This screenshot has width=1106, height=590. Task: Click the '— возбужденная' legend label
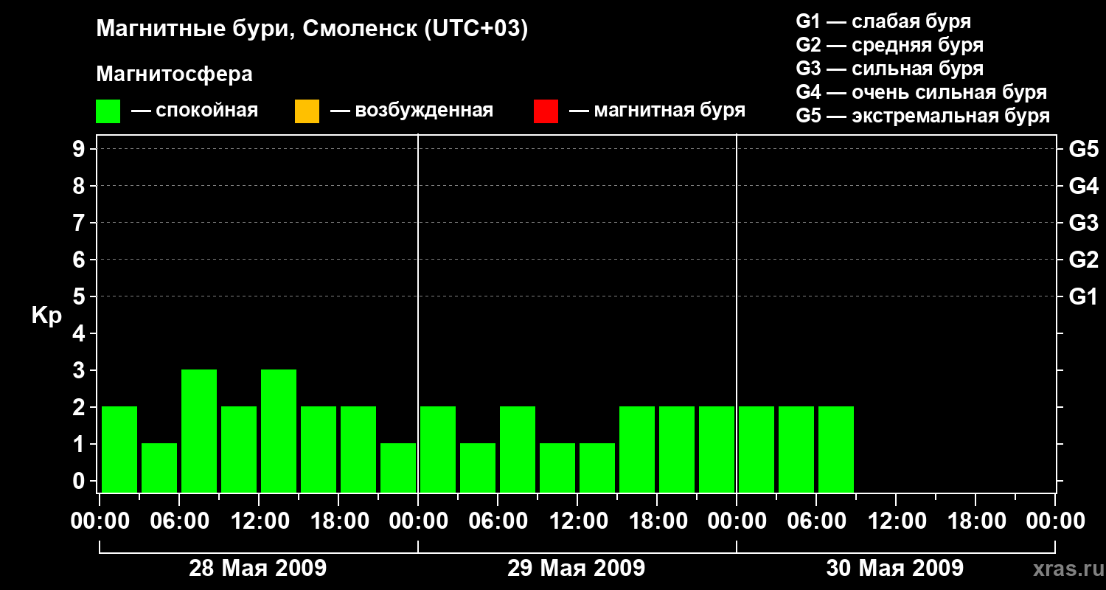click(411, 111)
